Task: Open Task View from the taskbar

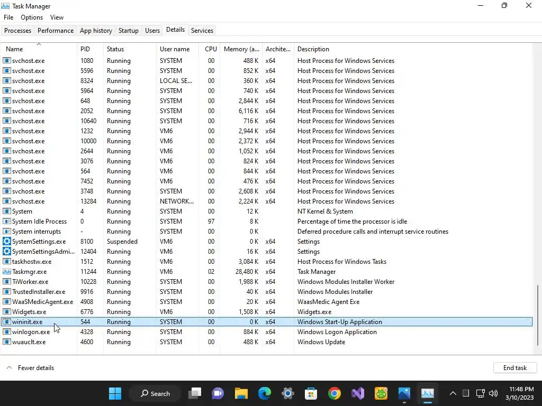Action: coord(195,393)
